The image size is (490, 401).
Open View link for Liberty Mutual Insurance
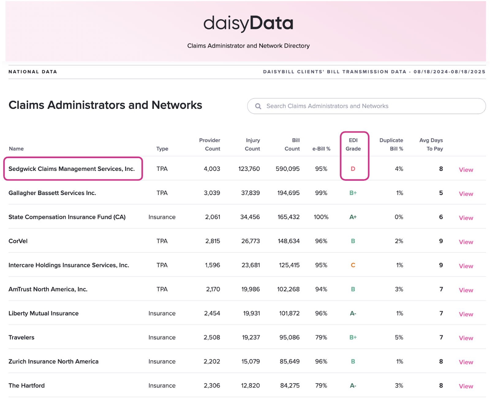(x=466, y=314)
